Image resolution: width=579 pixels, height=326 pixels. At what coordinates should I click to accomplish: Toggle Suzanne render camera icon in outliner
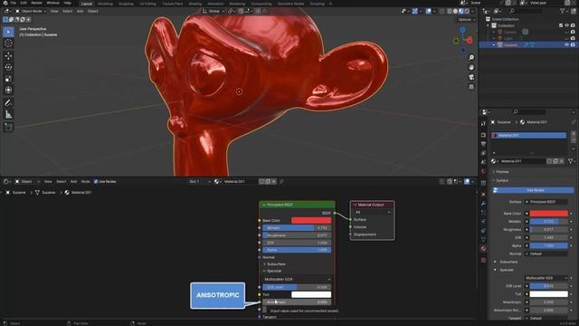click(573, 44)
